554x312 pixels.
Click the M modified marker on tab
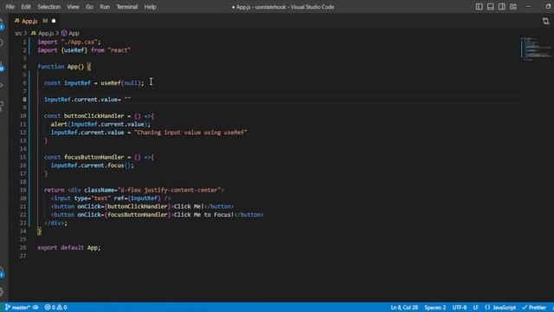pyautogui.click(x=45, y=21)
